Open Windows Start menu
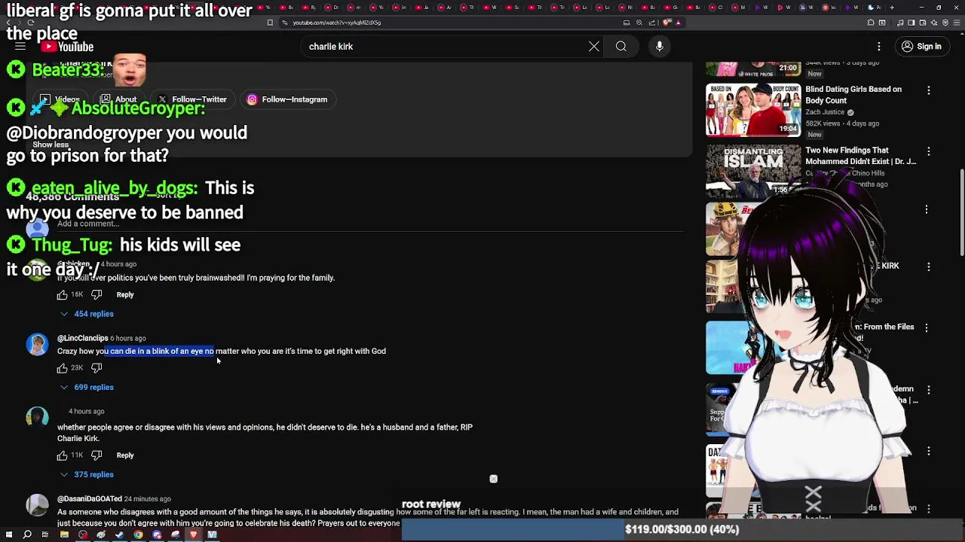 click(x=9, y=535)
